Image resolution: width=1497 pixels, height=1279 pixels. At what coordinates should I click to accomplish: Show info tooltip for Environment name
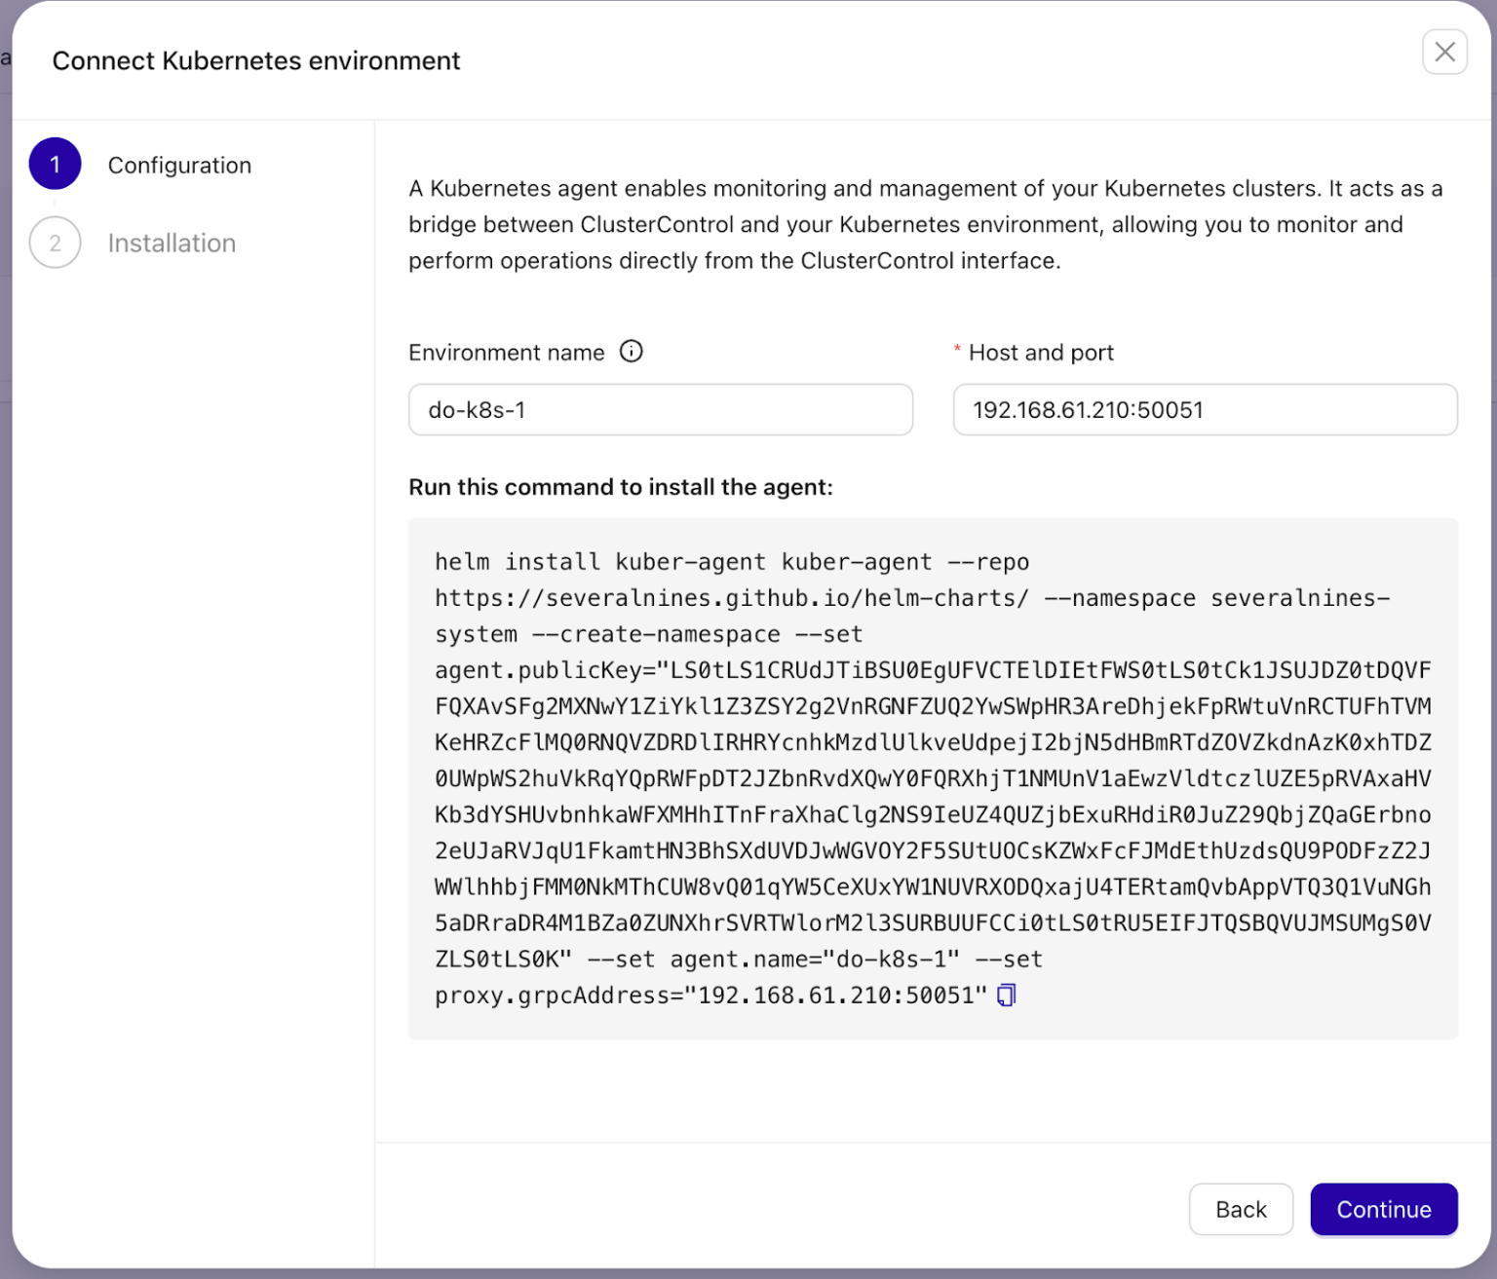coord(632,352)
